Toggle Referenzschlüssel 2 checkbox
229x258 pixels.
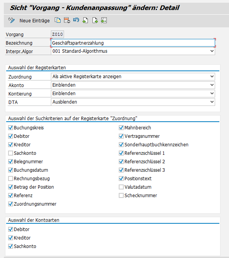pos(121,162)
